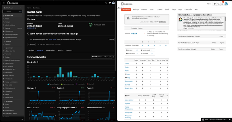Open user avatar menu in dark Discourse header

tap(114, 3)
